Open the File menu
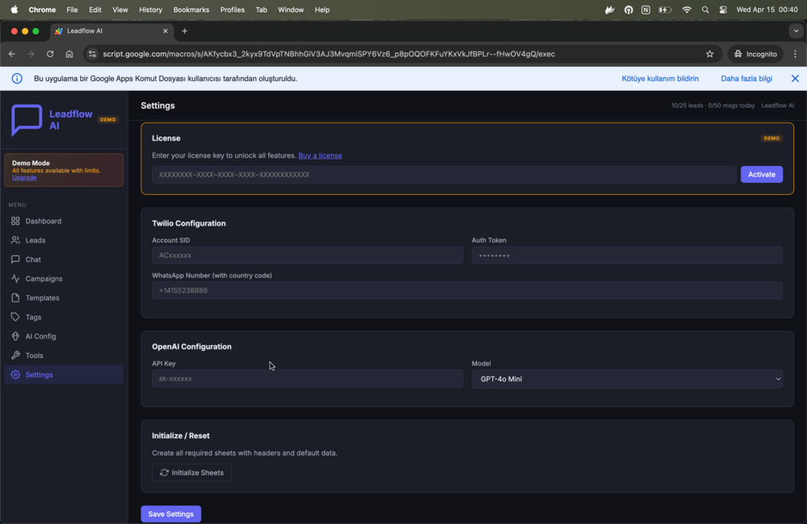This screenshot has height=524, width=807. (x=72, y=10)
